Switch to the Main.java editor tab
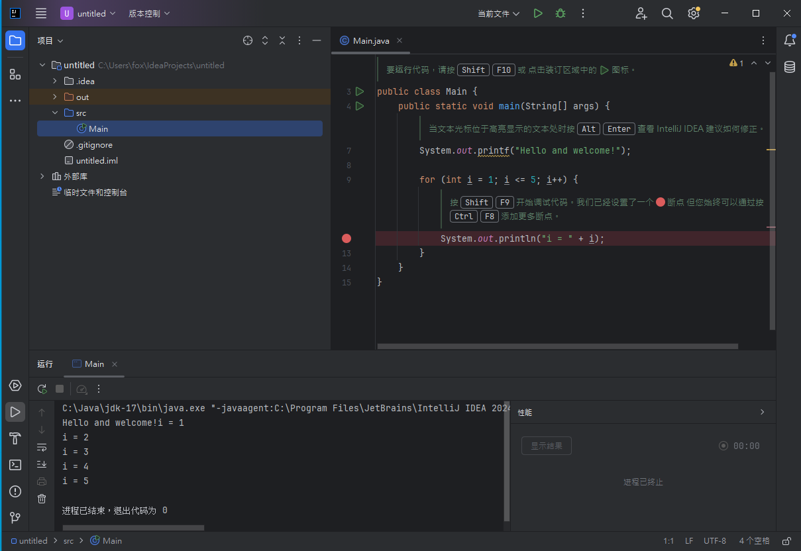 coord(370,40)
